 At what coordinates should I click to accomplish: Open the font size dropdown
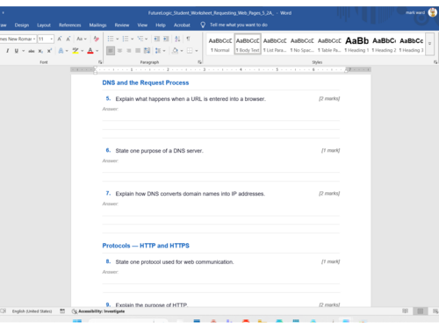point(52,39)
